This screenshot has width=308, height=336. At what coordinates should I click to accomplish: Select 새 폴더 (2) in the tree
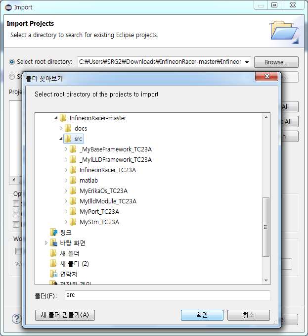(x=74, y=264)
